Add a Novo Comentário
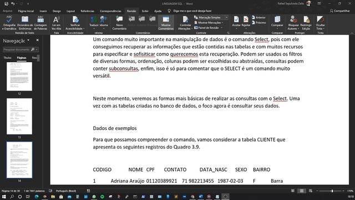This screenshot has width=355, height=200. coord(119,23)
